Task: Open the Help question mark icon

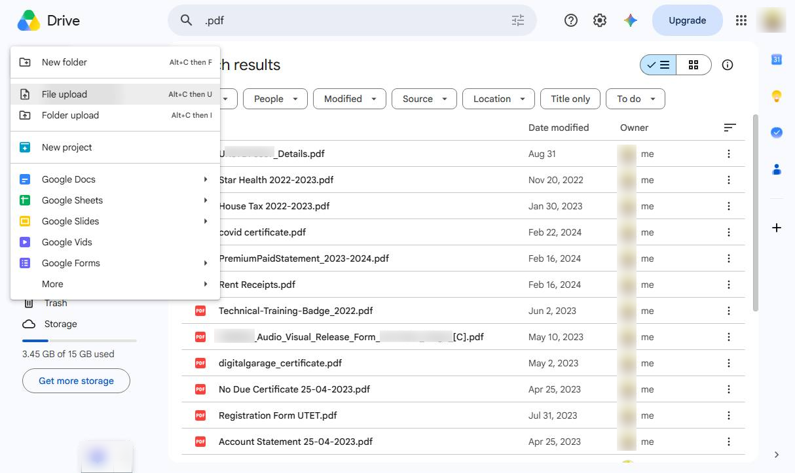Action: [571, 20]
